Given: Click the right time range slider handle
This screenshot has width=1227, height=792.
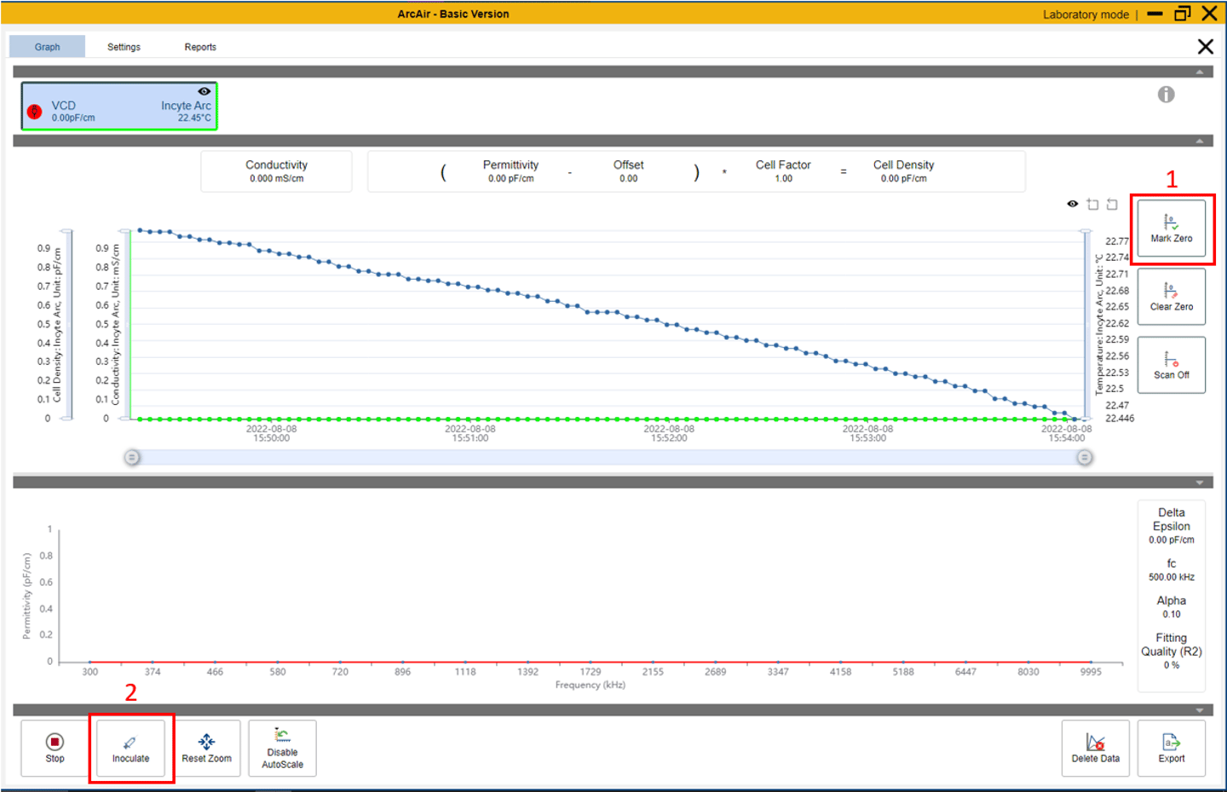Looking at the screenshot, I should [1084, 458].
